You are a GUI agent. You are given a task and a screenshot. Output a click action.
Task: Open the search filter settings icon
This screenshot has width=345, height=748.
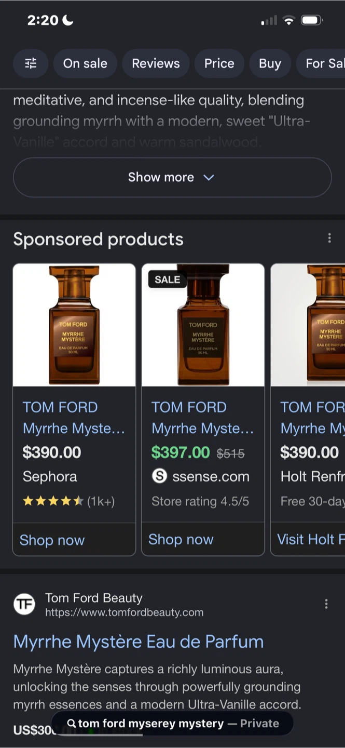pyautogui.click(x=31, y=63)
